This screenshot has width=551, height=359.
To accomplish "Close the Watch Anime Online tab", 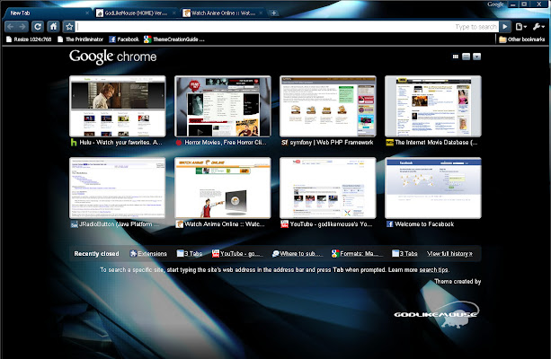I will 261,13.
